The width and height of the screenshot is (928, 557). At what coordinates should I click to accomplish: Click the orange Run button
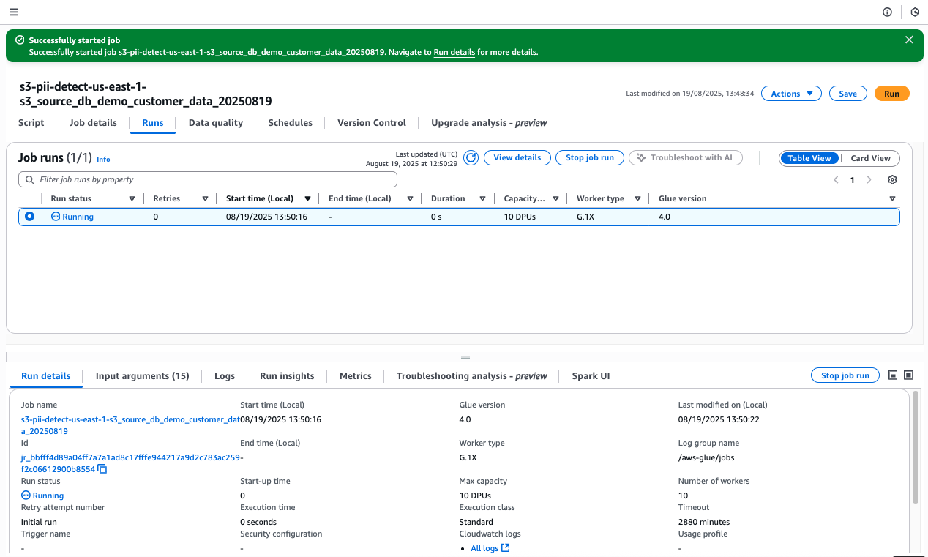891,94
